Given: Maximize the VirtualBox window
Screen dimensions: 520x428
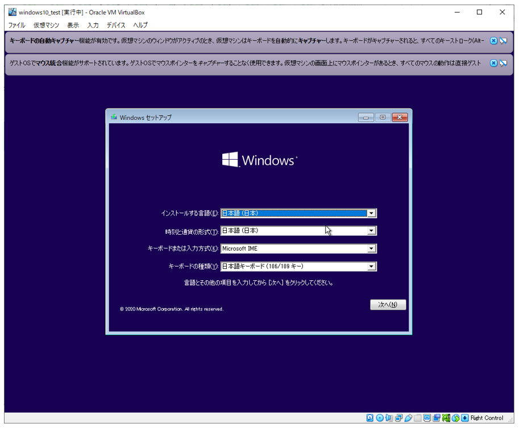Looking at the screenshot, I should tap(479, 13).
